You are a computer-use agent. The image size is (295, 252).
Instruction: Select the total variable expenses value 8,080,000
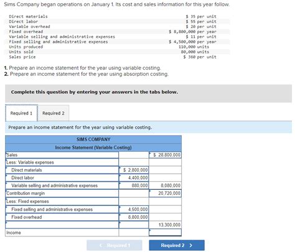[x=165, y=185]
